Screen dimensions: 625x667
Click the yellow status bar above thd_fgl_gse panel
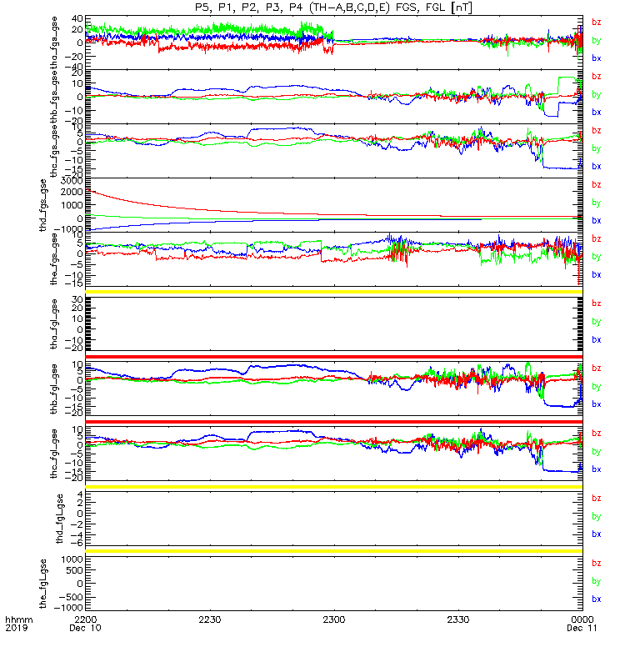[x=334, y=487]
